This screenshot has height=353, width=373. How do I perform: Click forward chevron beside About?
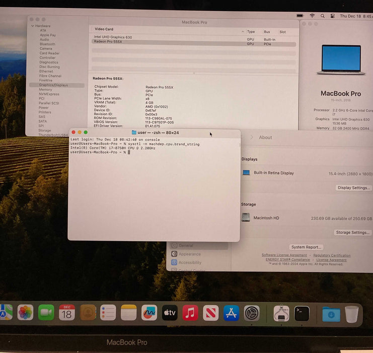click(x=252, y=137)
